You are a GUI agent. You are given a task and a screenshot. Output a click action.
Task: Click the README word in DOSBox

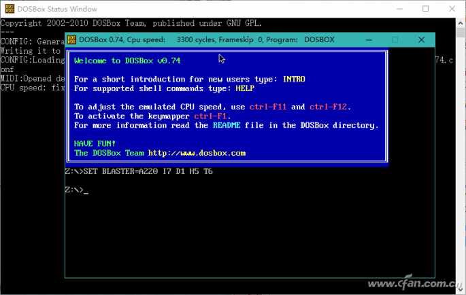pos(227,125)
